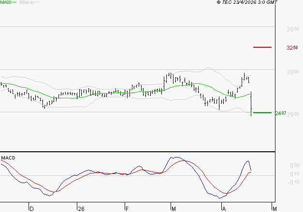This screenshot has width=303, height=212.
Task: Click the 26 year marker on time axis
Action: tap(81, 209)
